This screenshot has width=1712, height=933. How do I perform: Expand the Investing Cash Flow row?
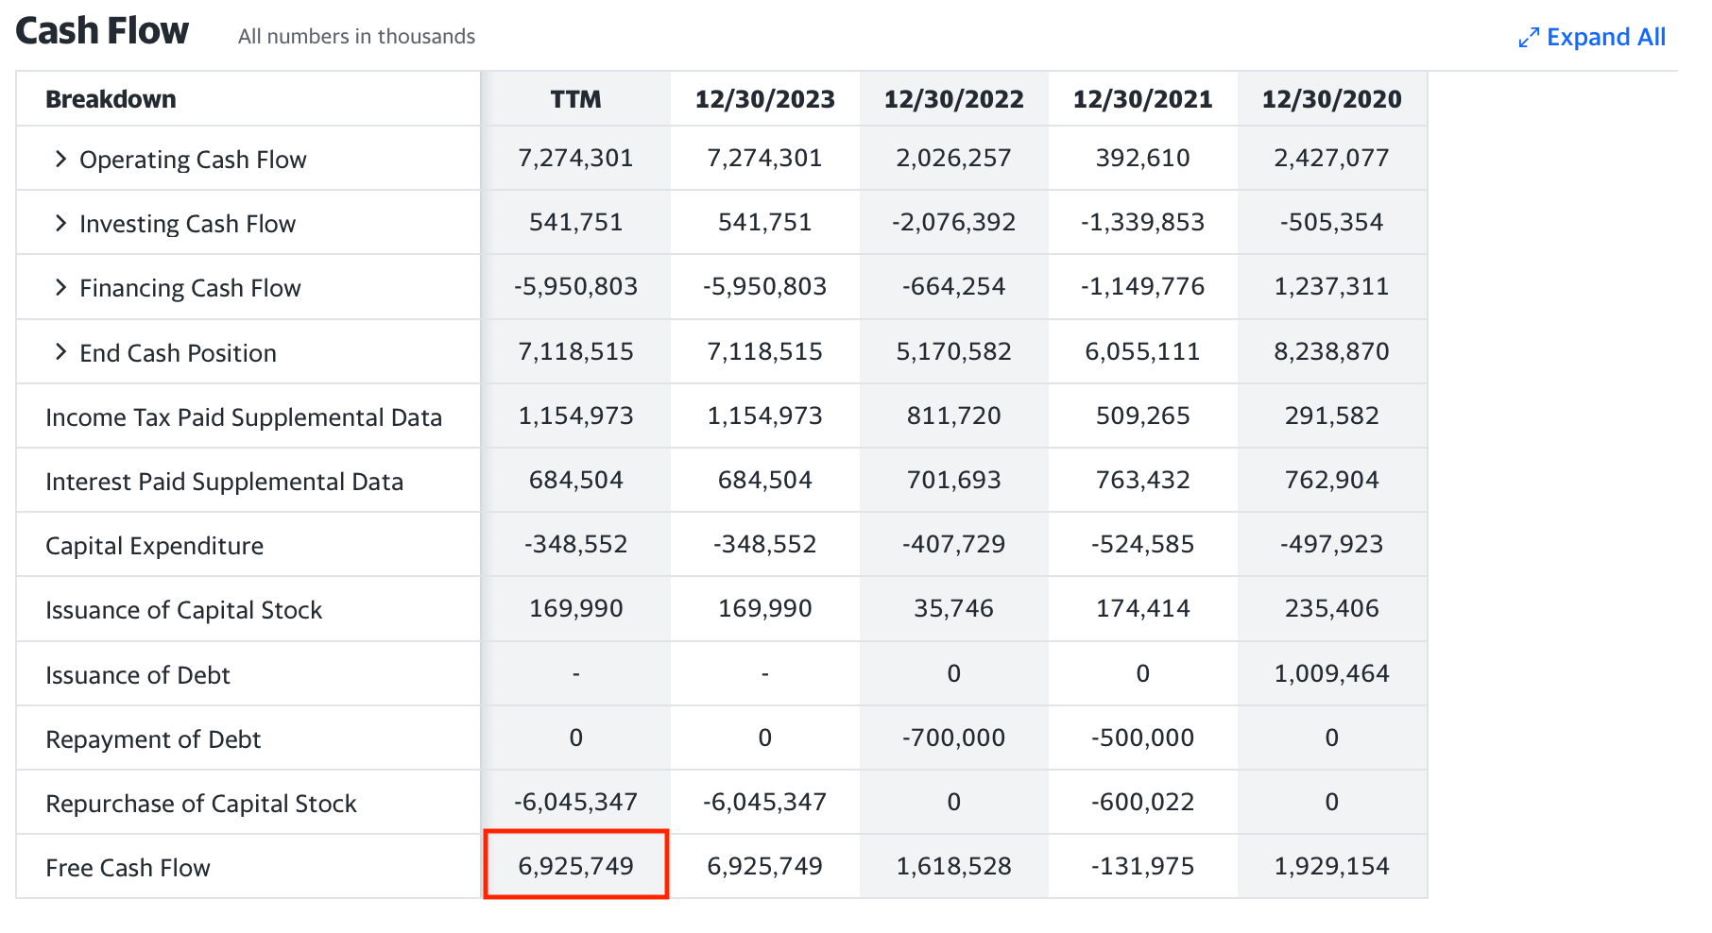[x=60, y=223]
